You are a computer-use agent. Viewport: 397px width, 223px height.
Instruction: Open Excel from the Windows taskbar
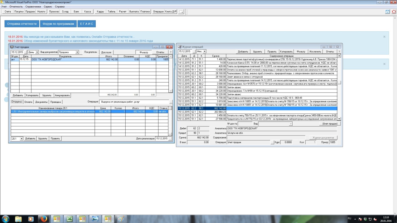[x=70, y=219]
